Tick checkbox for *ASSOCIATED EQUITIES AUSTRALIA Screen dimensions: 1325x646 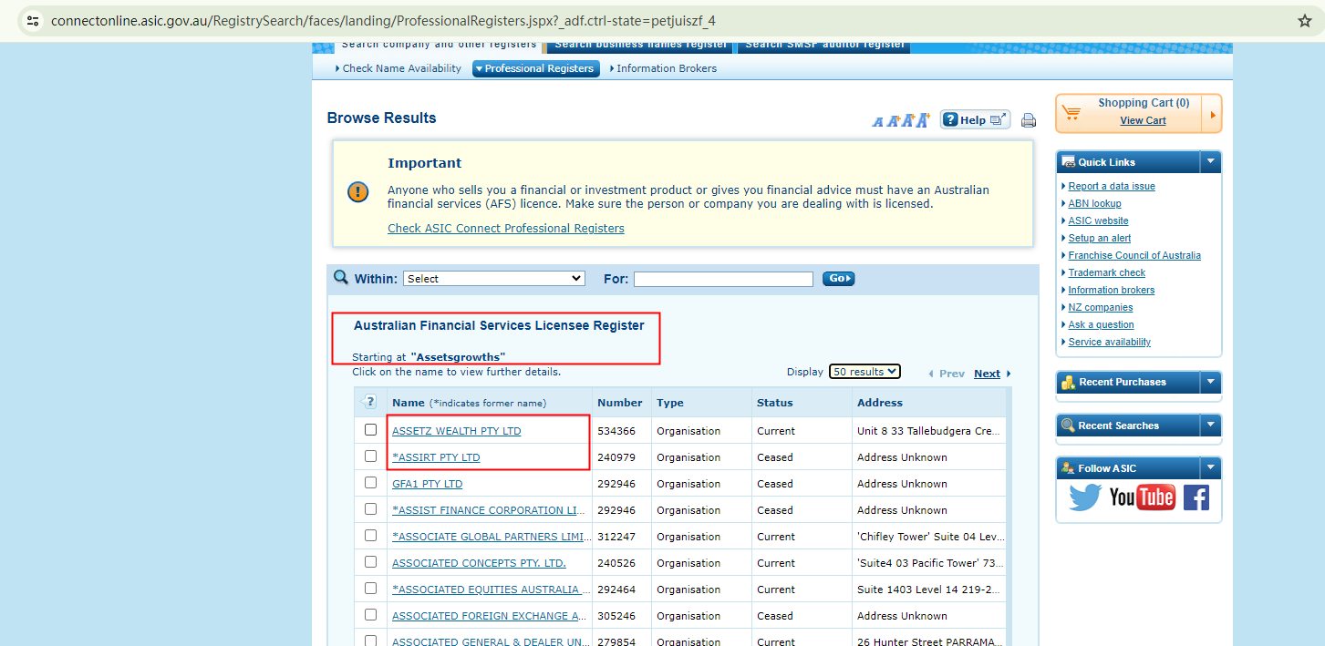point(370,589)
